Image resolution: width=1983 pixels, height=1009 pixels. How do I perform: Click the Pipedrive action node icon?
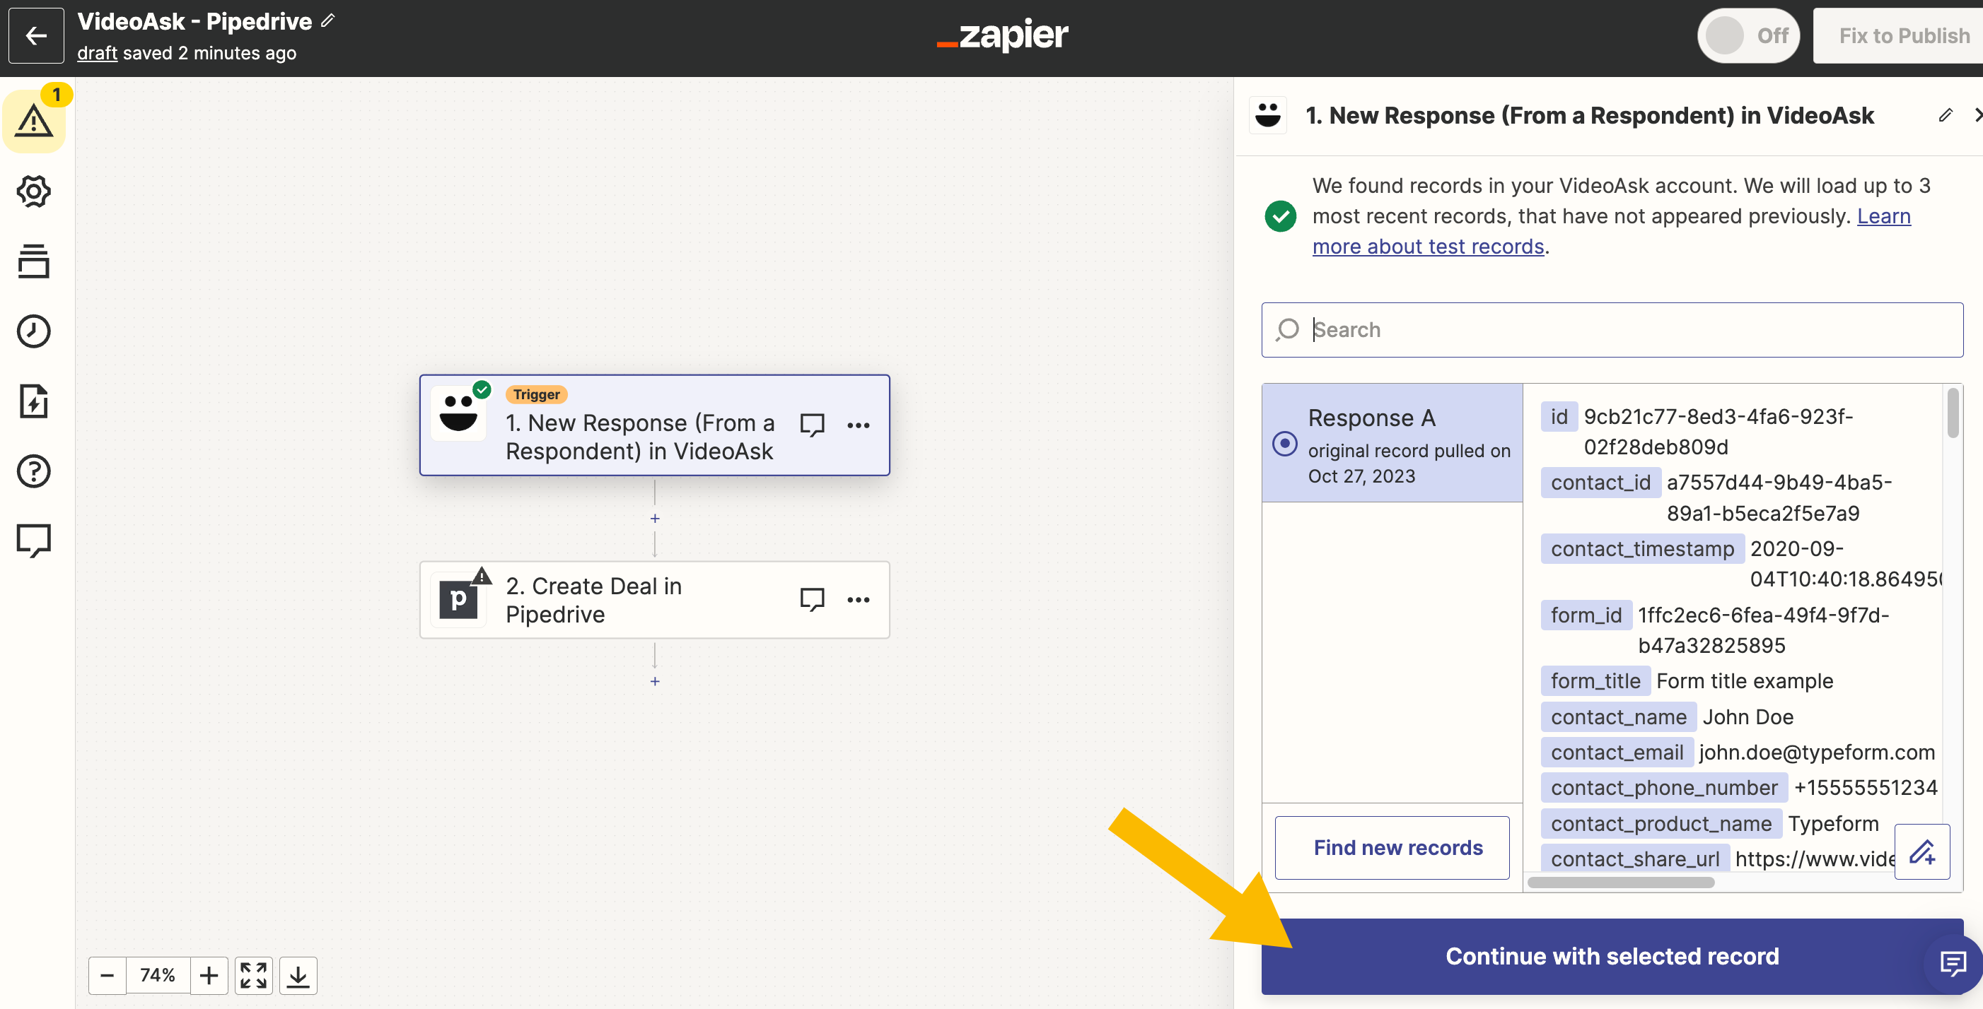pos(461,597)
